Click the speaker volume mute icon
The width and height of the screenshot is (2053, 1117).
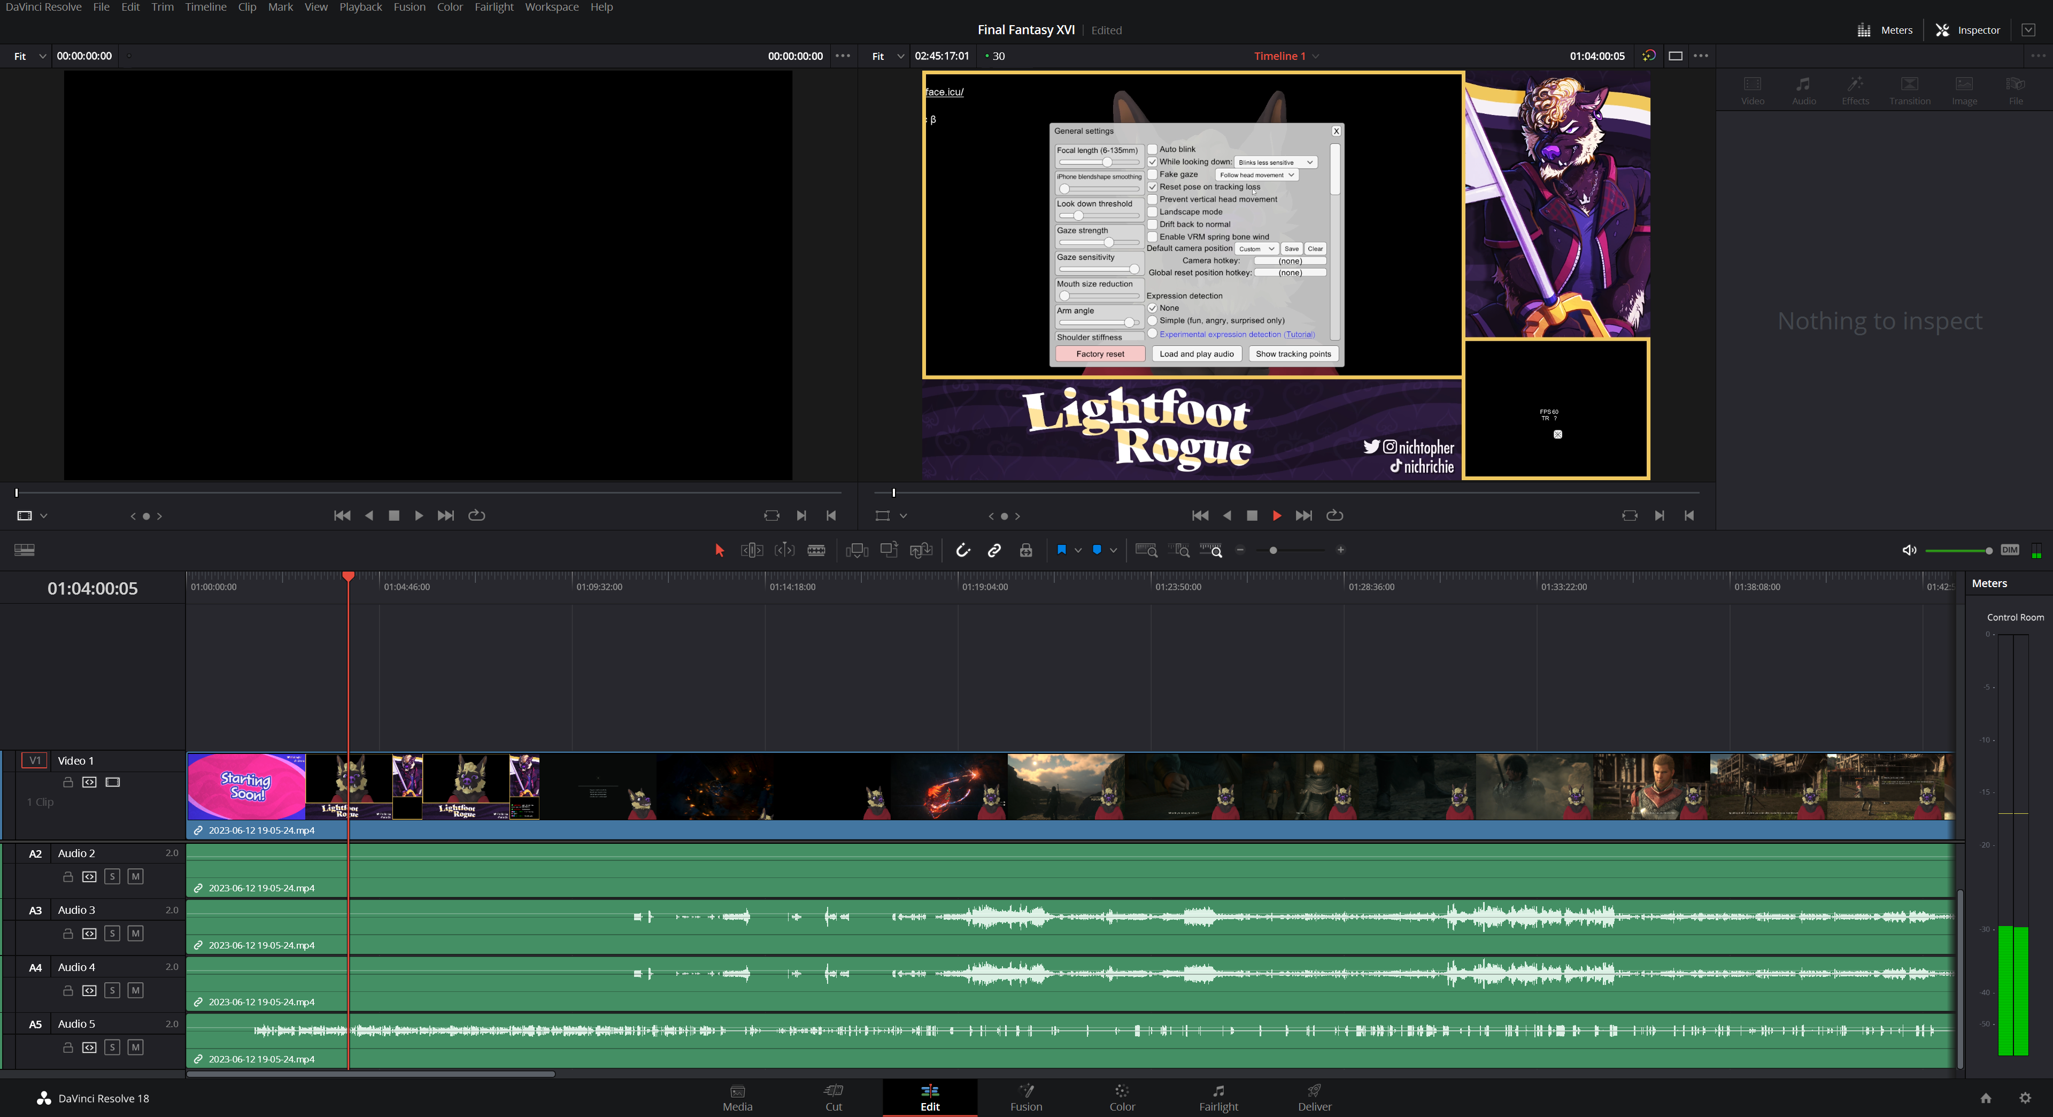[x=1909, y=550]
